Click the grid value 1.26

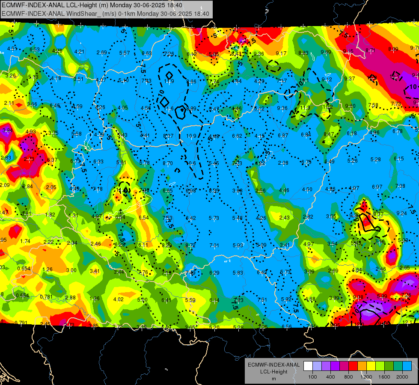[48, 269]
